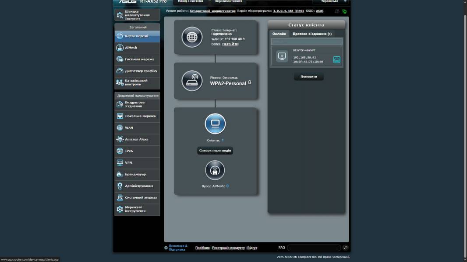Select the wireless router security icon
Viewport: 467px width, 262px height.
coord(192,81)
